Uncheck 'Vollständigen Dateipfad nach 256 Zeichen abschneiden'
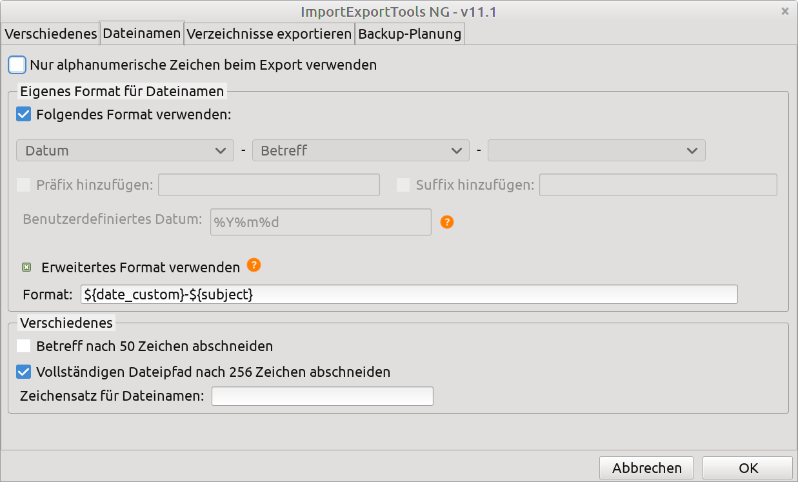798x482 pixels. pos(24,372)
